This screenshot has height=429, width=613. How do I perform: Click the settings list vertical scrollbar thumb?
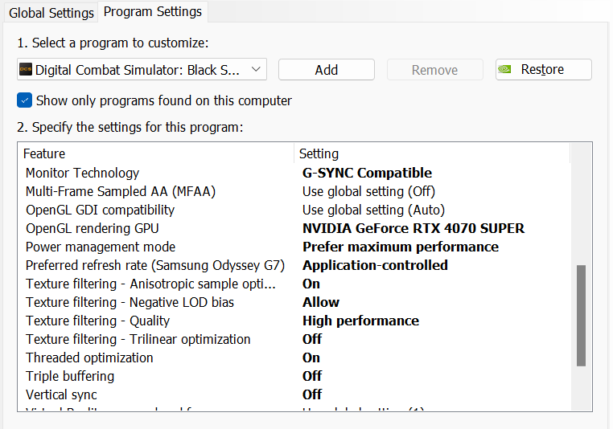click(x=581, y=316)
